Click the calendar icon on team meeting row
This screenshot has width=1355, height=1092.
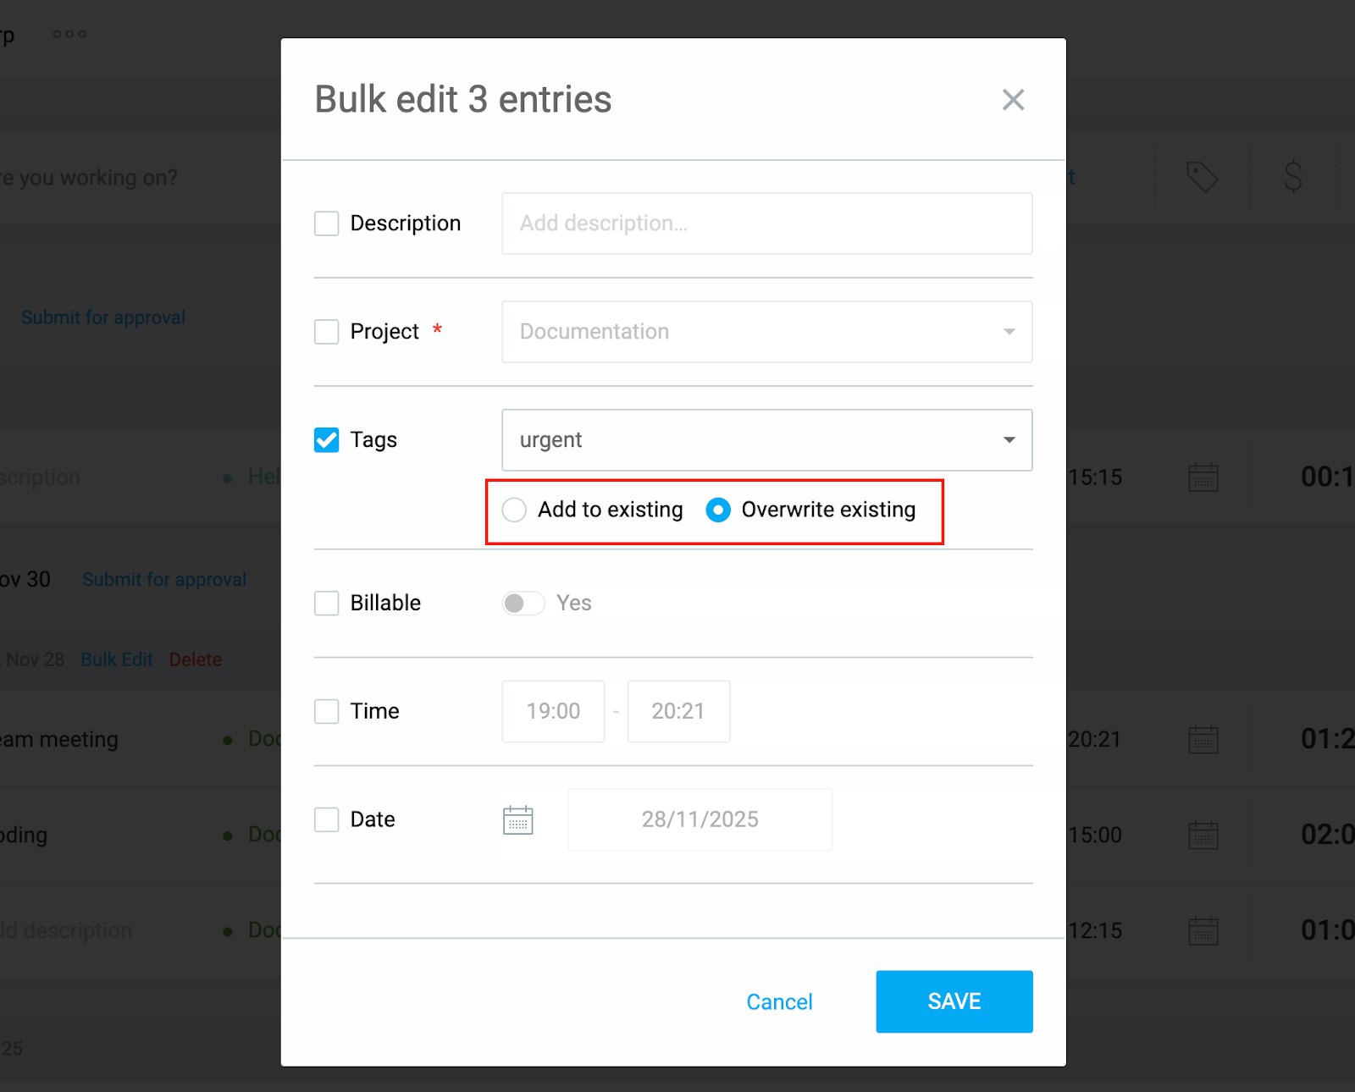click(1203, 738)
